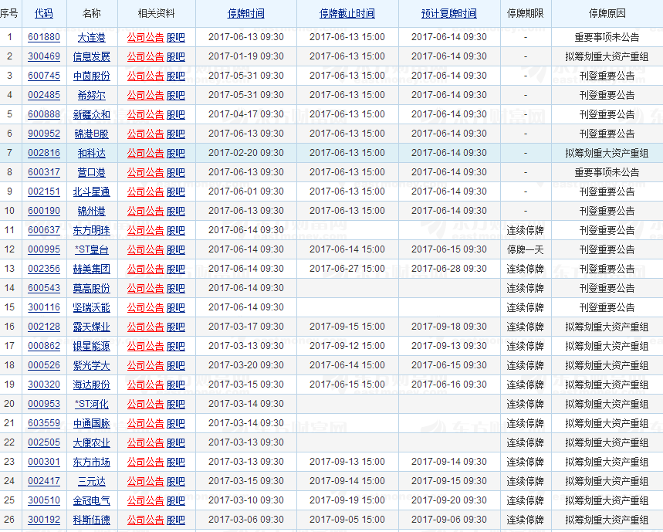Open stock code 002417
The image size is (663, 532).
[44, 482]
